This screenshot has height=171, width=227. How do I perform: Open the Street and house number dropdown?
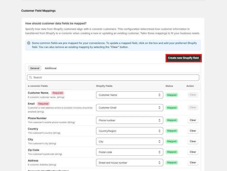[130, 163]
